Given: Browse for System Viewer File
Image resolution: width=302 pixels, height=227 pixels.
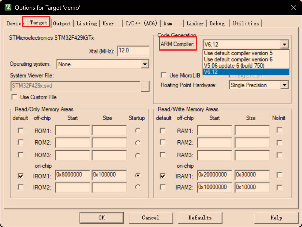Looking at the screenshot, I should [145, 86].
